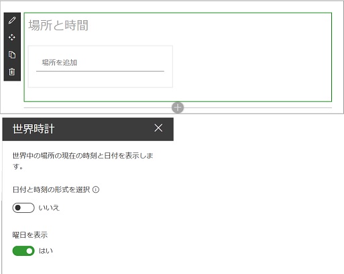Click the 世界中の場所の現在の時刻 description

point(82,161)
